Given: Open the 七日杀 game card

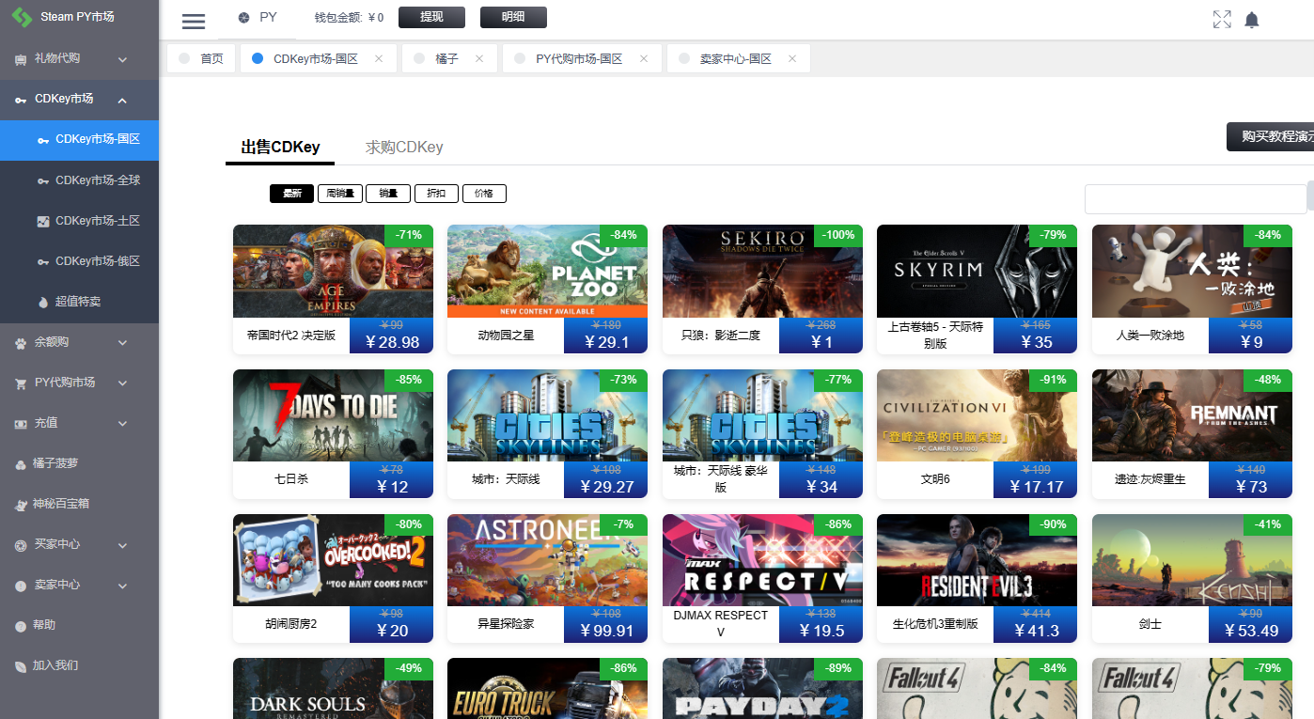Looking at the screenshot, I should 333,433.
